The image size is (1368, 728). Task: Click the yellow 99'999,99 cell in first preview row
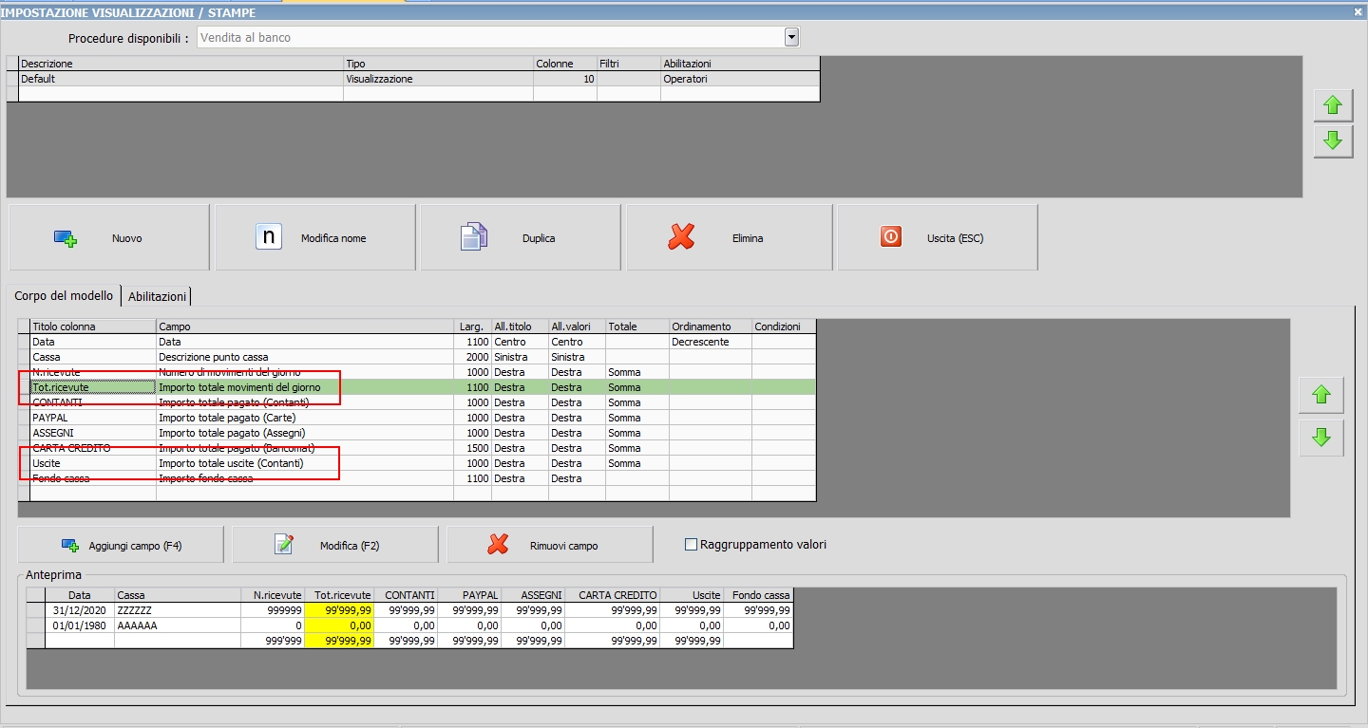click(x=339, y=610)
